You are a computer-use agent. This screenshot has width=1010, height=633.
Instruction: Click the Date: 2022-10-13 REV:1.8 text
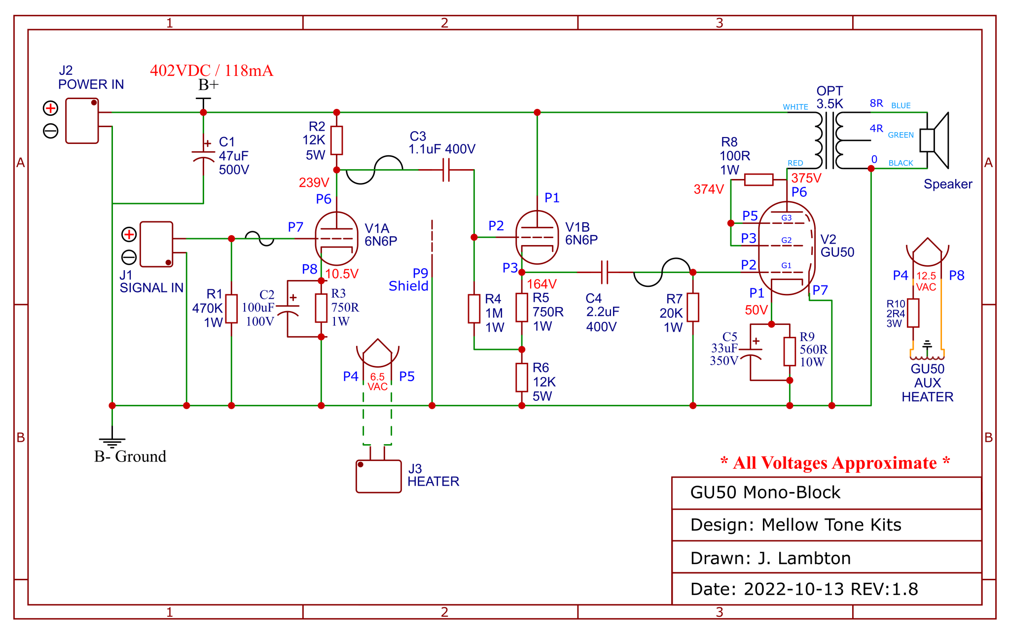coord(804,589)
